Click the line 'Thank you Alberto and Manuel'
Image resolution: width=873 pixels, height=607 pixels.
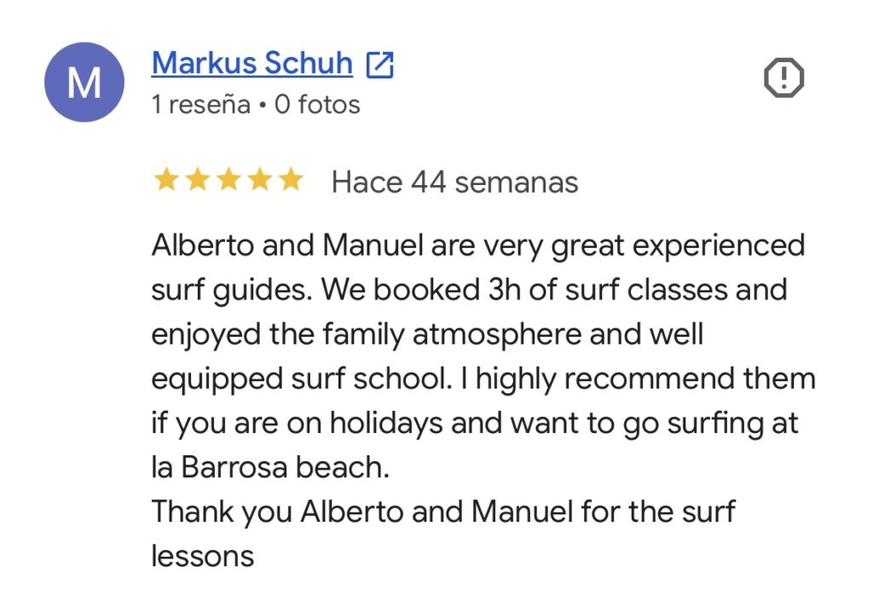pyautogui.click(x=443, y=512)
